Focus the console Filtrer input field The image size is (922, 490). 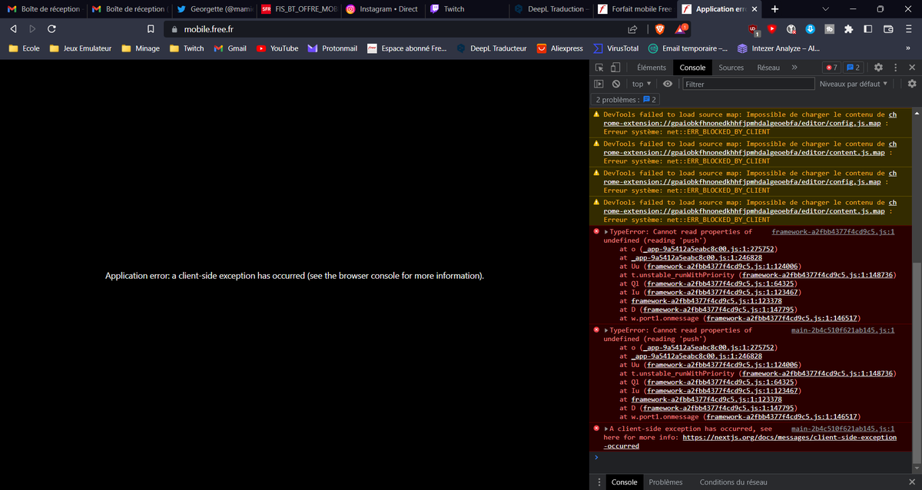tap(747, 84)
